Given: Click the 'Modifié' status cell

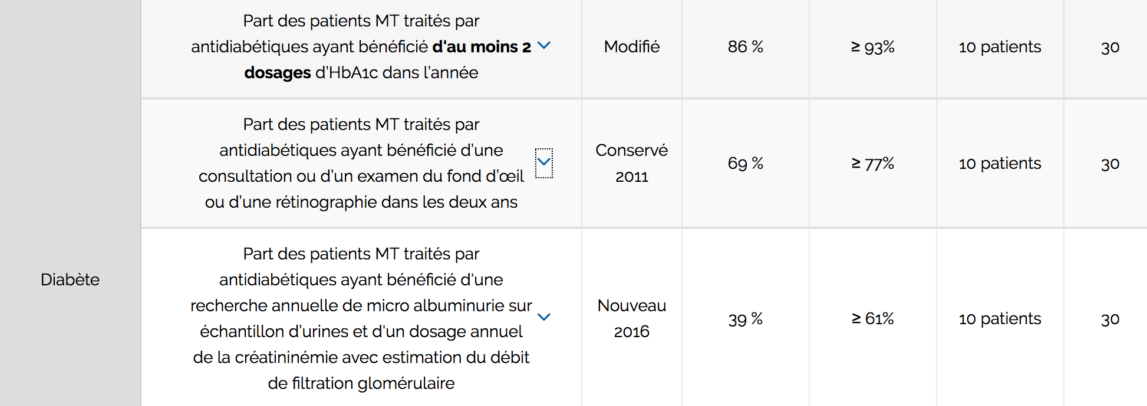Looking at the screenshot, I should point(632,47).
